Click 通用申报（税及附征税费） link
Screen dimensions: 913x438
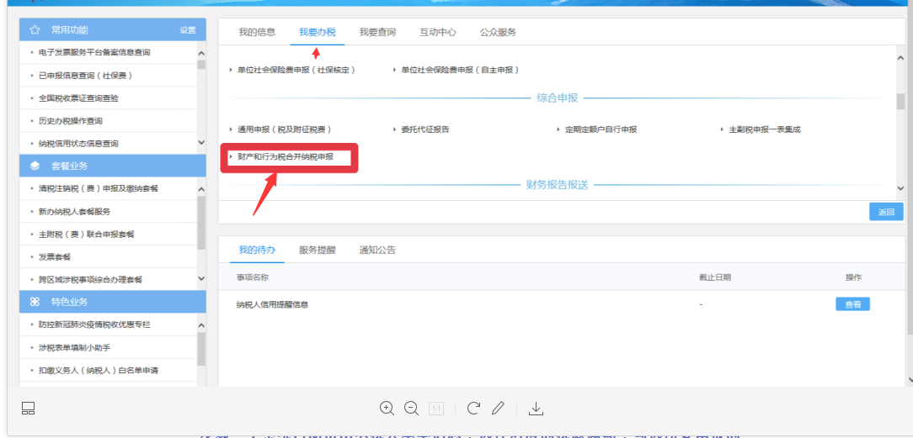click(x=284, y=129)
